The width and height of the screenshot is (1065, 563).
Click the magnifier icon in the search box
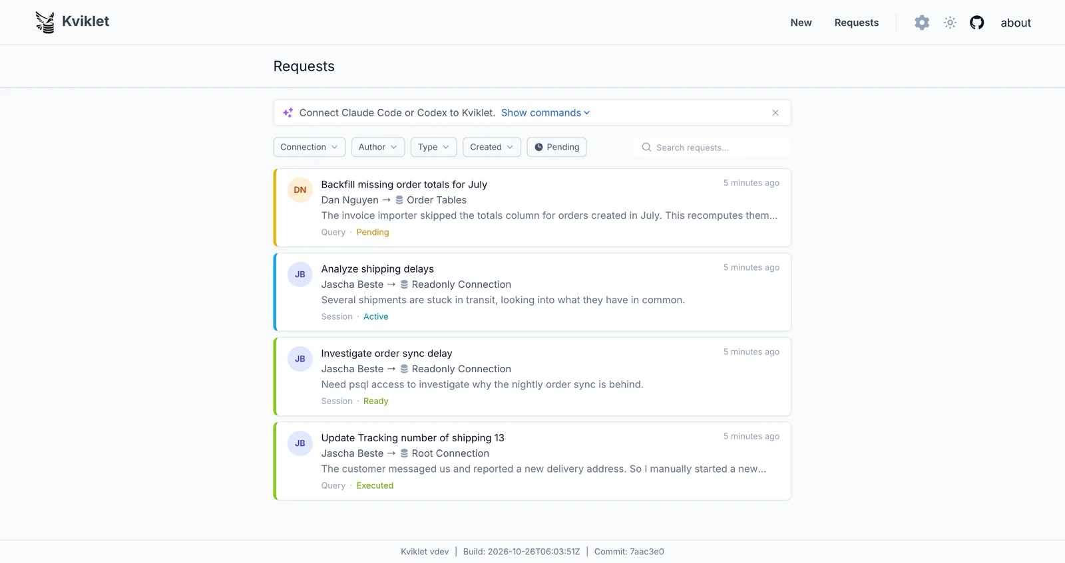click(646, 148)
